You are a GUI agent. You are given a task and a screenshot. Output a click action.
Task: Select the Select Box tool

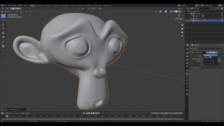tap(3, 16)
